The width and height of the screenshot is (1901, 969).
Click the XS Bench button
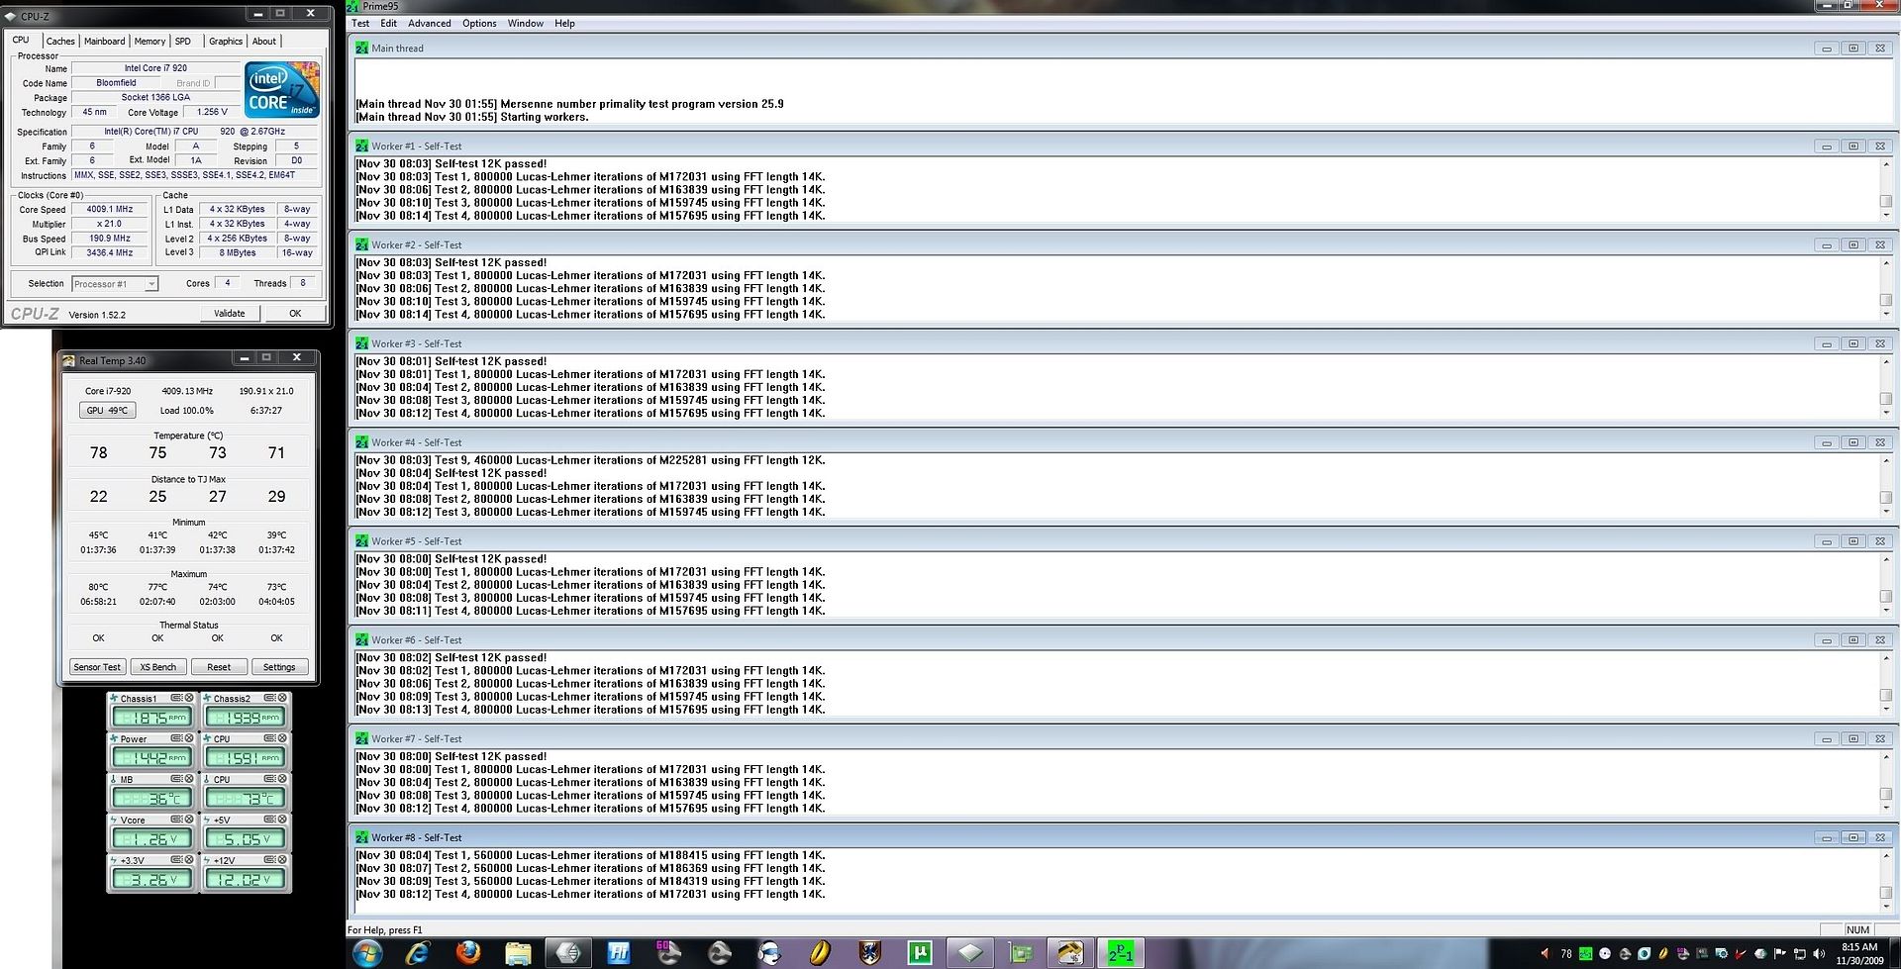(157, 667)
